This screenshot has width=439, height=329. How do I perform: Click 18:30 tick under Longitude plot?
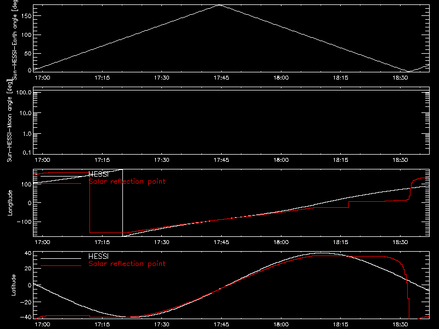coord(400,242)
